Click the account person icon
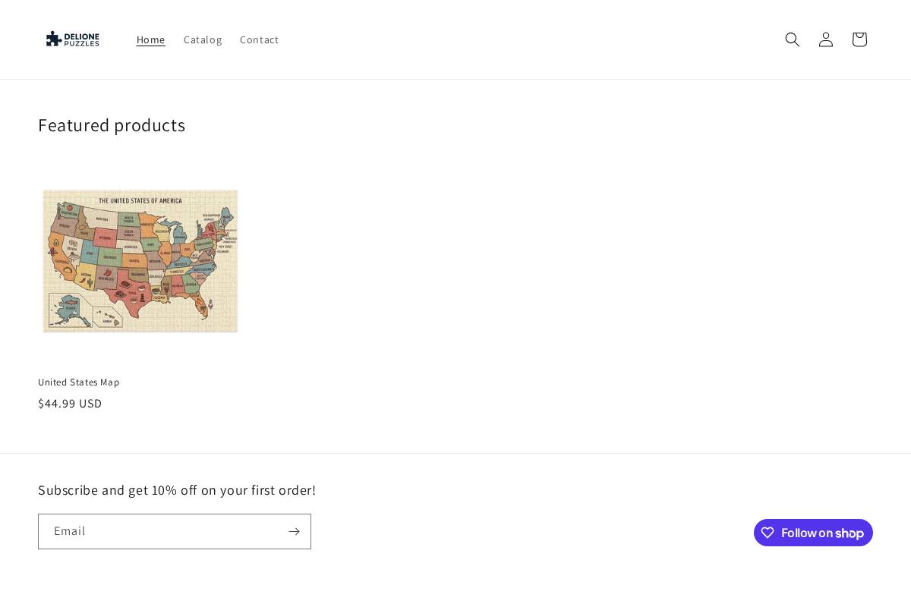The height and width of the screenshot is (607, 911). pos(825,39)
